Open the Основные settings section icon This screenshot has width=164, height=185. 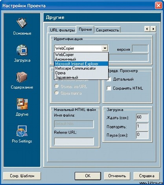(22, 22)
